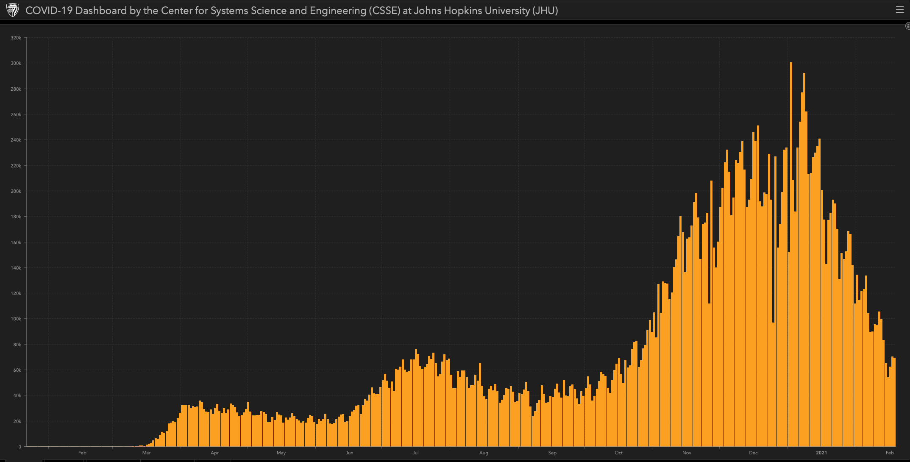This screenshot has height=462, width=910.
Task: Click the 100k y-axis label
Action: (16, 319)
